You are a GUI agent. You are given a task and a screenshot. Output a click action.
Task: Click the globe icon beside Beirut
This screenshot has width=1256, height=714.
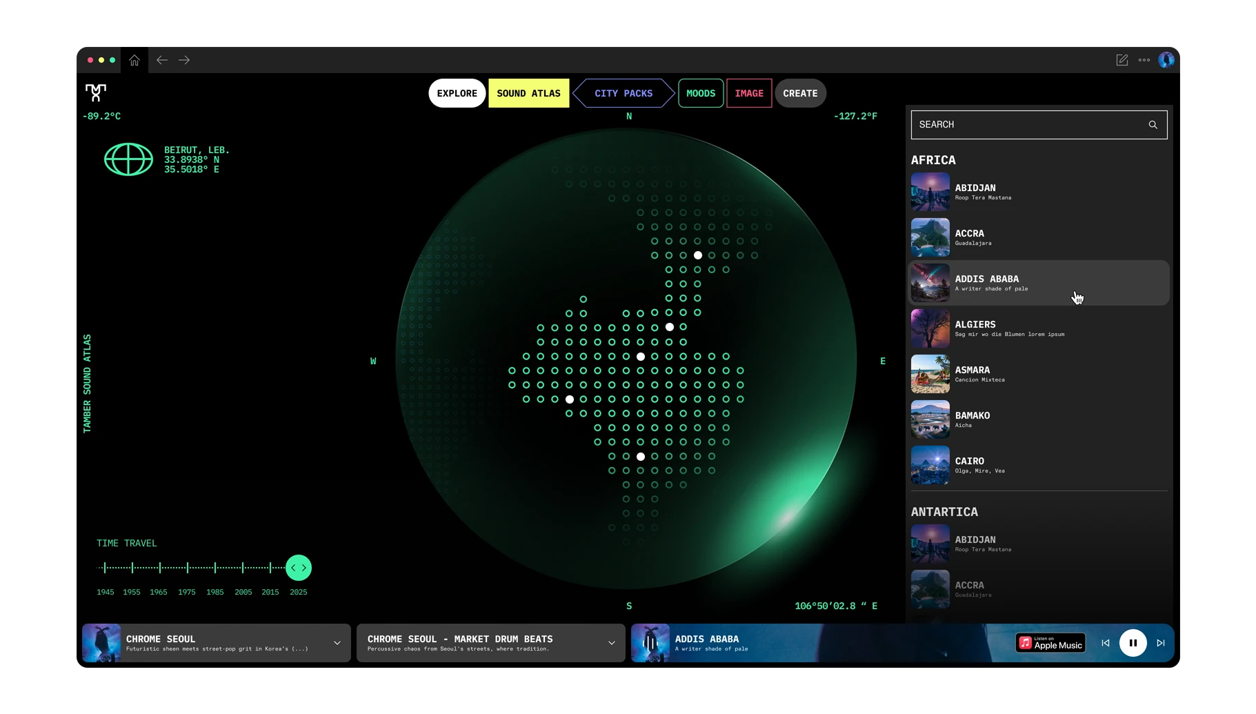tap(128, 159)
